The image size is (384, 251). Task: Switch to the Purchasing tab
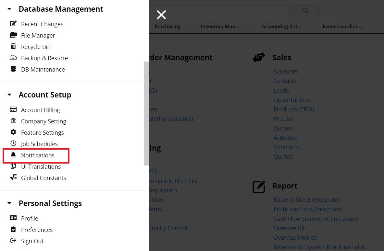[x=167, y=26]
